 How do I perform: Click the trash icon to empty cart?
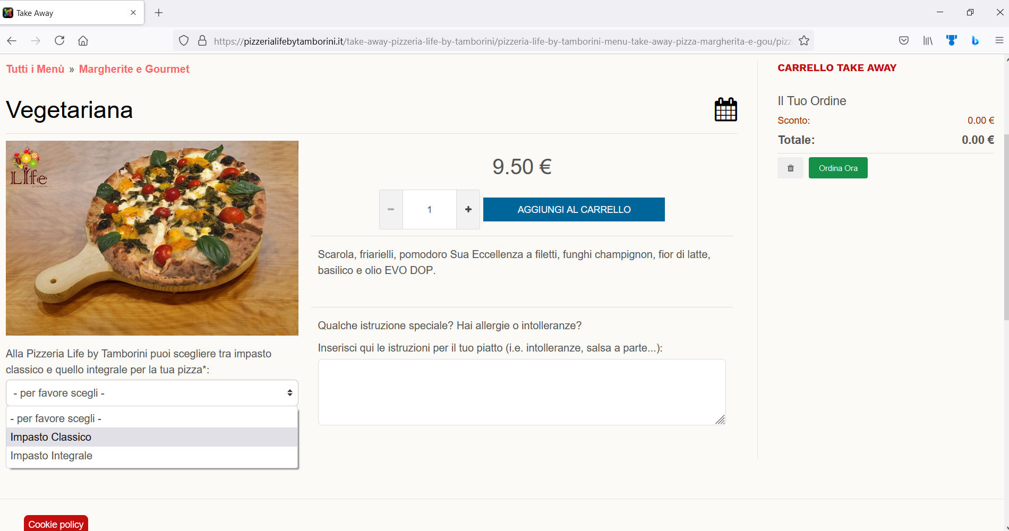pyautogui.click(x=790, y=168)
